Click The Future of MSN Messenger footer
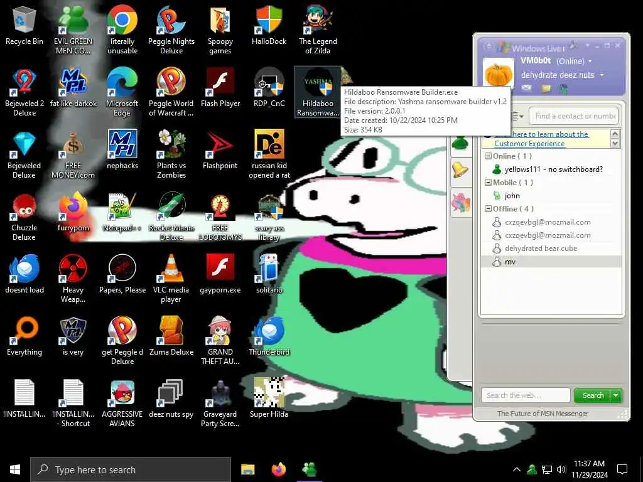The height and width of the screenshot is (482, 643). pyautogui.click(x=543, y=414)
